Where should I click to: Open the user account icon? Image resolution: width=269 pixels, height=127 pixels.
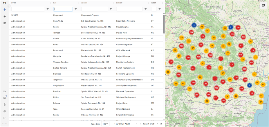[5, 111]
